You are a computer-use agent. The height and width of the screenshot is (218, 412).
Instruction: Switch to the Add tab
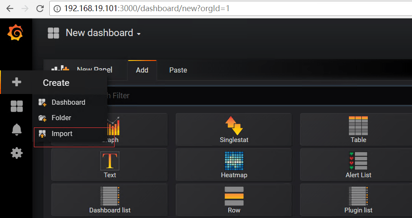point(142,70)
